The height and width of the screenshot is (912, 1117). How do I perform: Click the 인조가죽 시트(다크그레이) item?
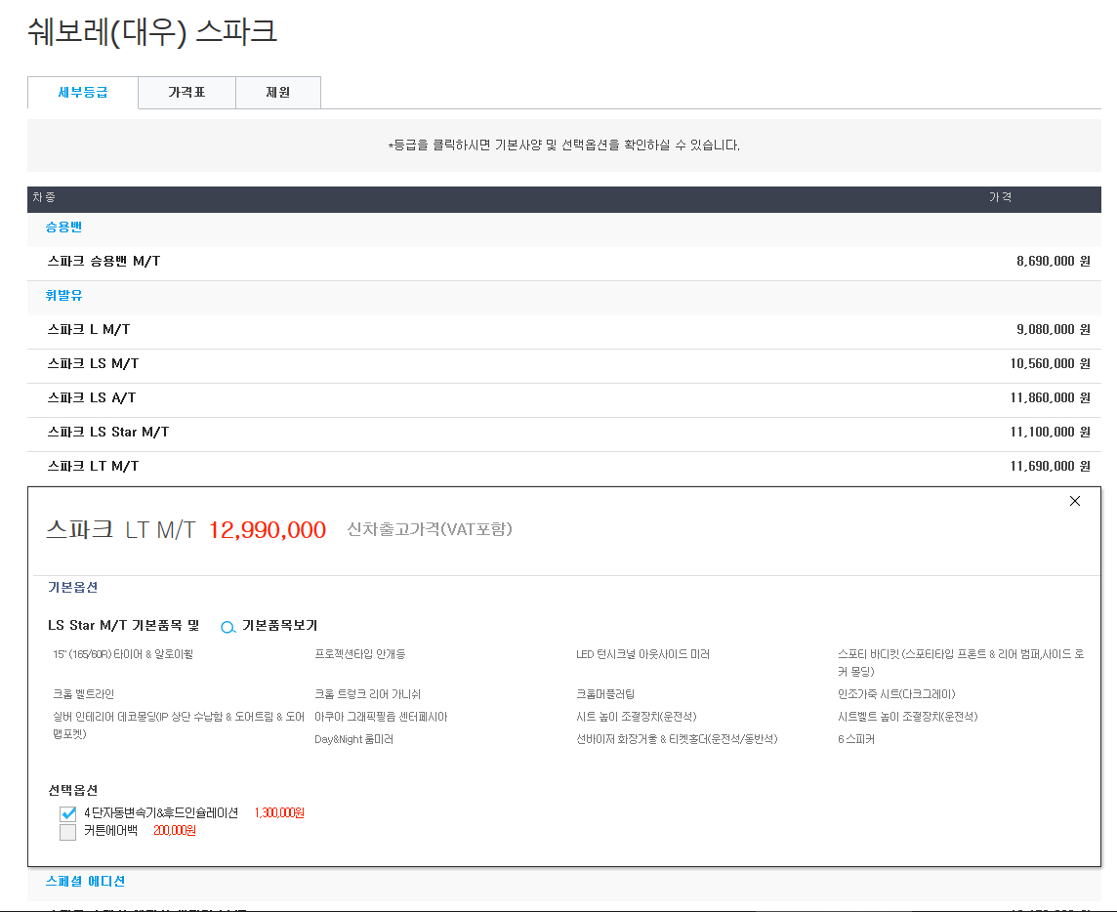point(896,694)
